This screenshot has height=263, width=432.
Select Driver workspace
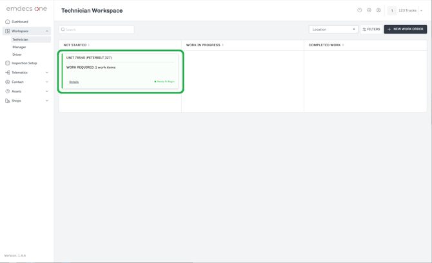pos(17,55)
